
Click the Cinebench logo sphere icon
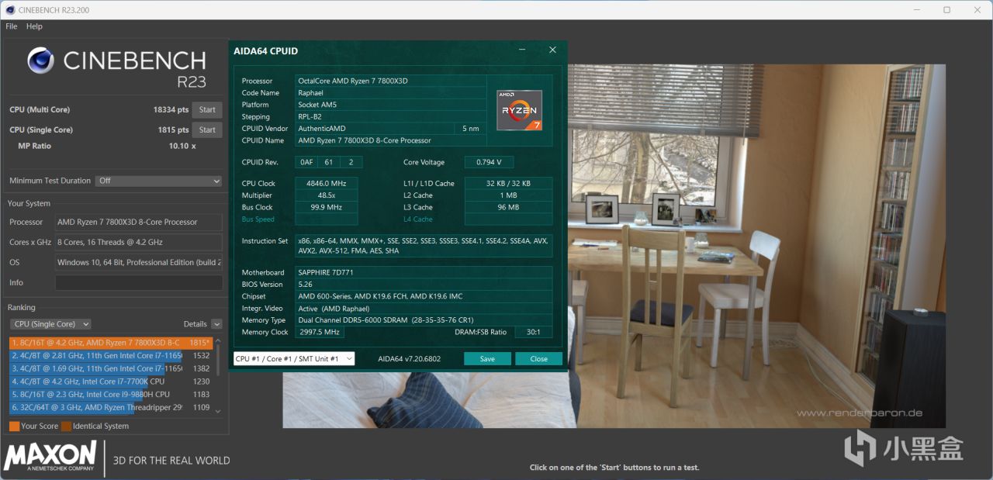[40, 60]
